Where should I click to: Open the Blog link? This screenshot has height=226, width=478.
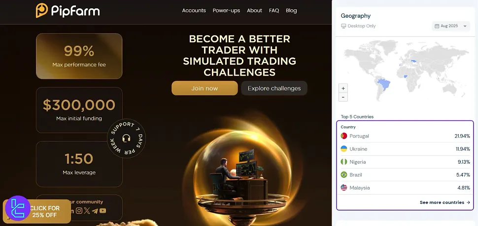291,11
